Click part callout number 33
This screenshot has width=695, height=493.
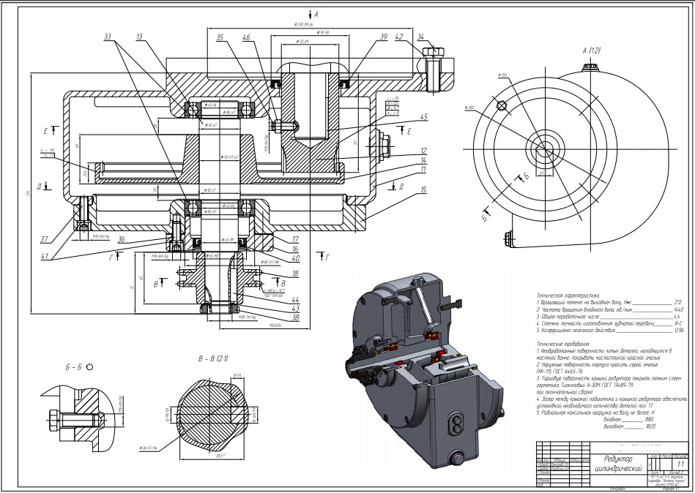[108, 35]
